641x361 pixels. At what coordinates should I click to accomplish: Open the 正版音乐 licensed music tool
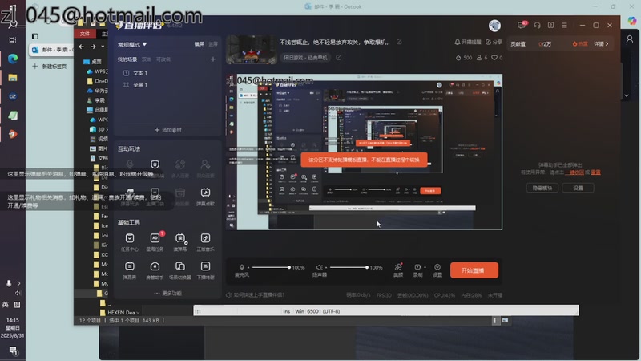(x=205, y=242)
